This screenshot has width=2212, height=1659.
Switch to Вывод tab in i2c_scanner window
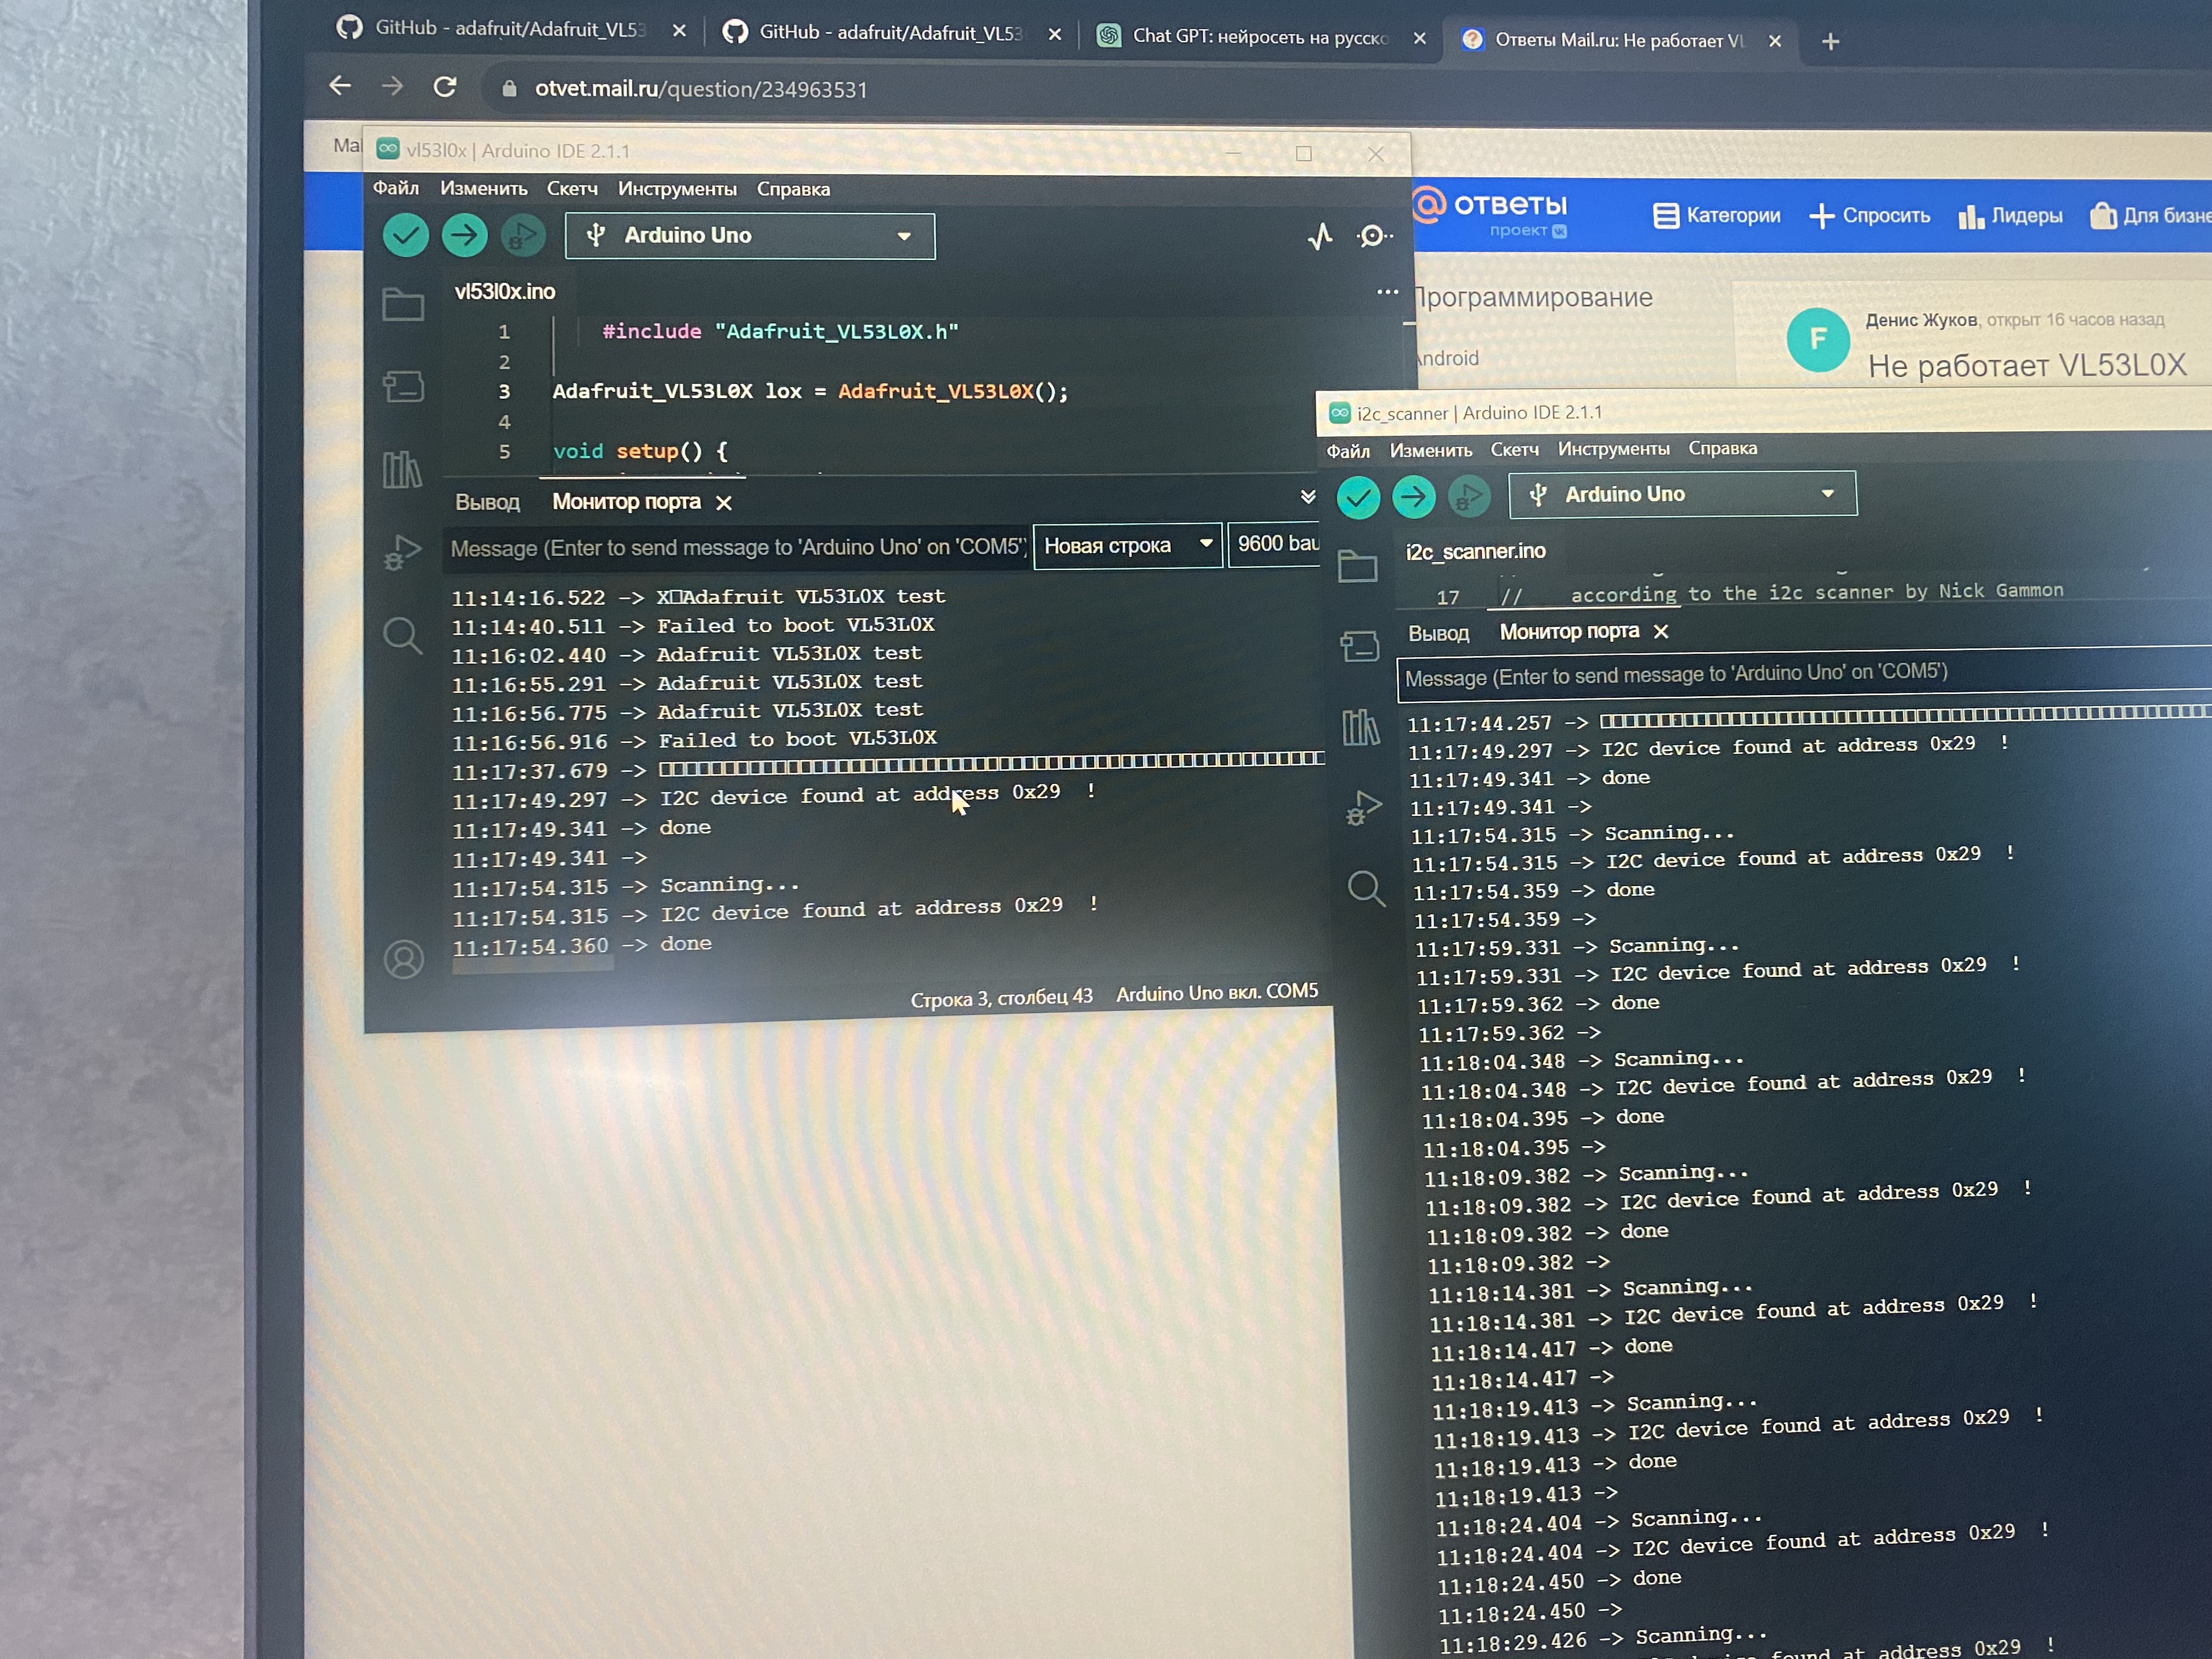pos(1438,633)
